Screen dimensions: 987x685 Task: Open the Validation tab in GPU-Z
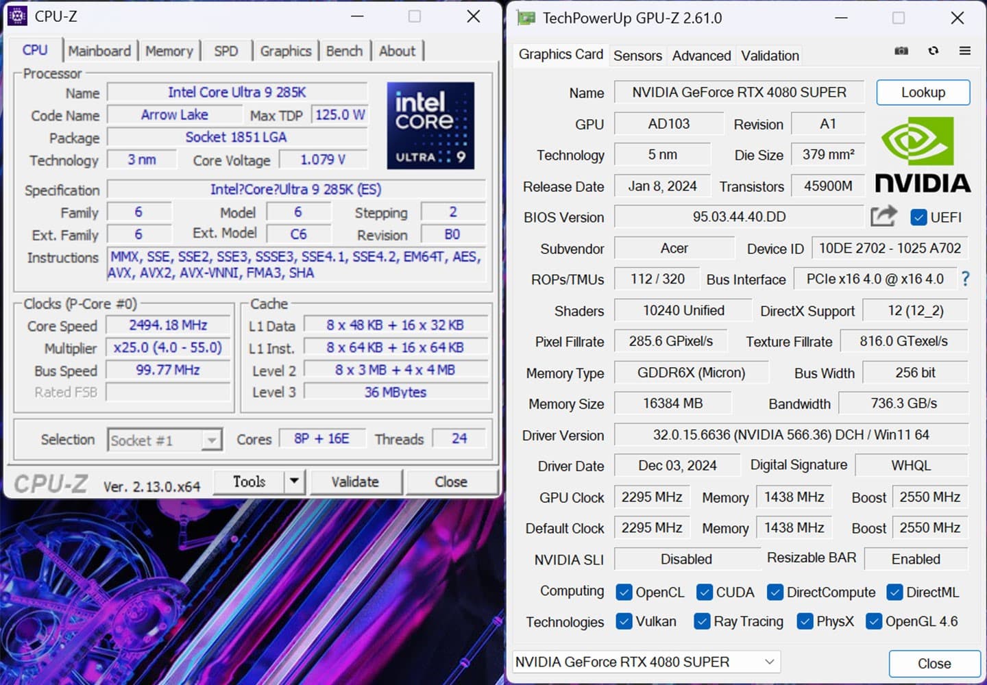[770, 55]
